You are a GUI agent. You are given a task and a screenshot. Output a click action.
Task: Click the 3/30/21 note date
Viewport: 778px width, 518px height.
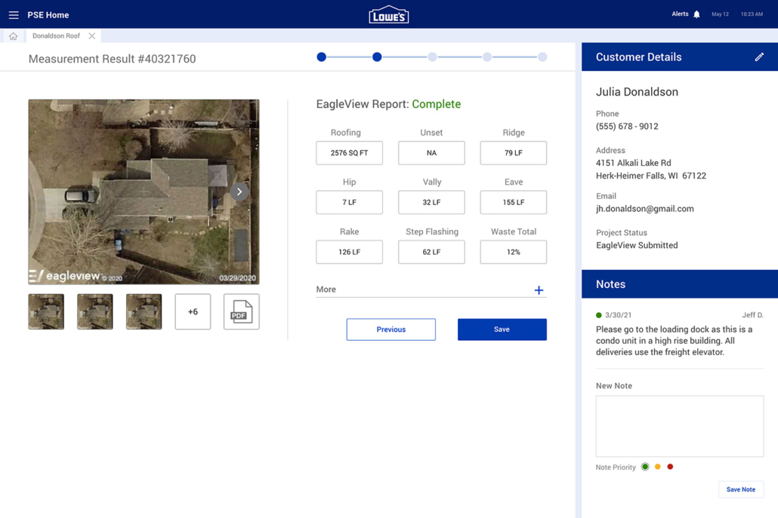click(618, 315)
